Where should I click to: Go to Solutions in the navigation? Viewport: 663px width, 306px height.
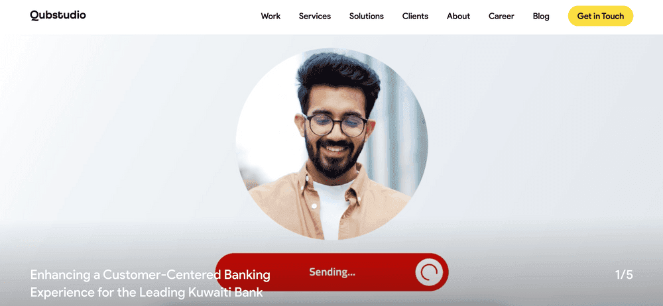(x=367, y=16)
